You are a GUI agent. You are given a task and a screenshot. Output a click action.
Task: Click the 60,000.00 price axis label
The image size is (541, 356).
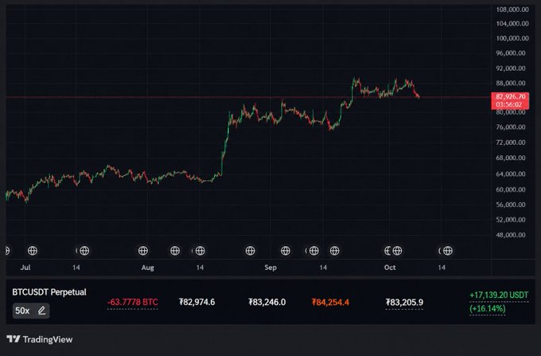pos(511,190)
